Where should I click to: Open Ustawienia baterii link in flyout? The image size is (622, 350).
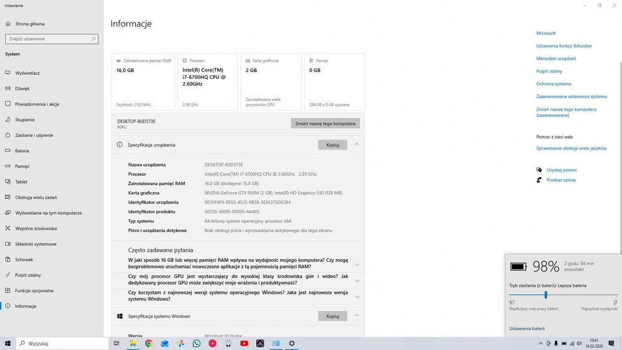(x=527, y=329)
